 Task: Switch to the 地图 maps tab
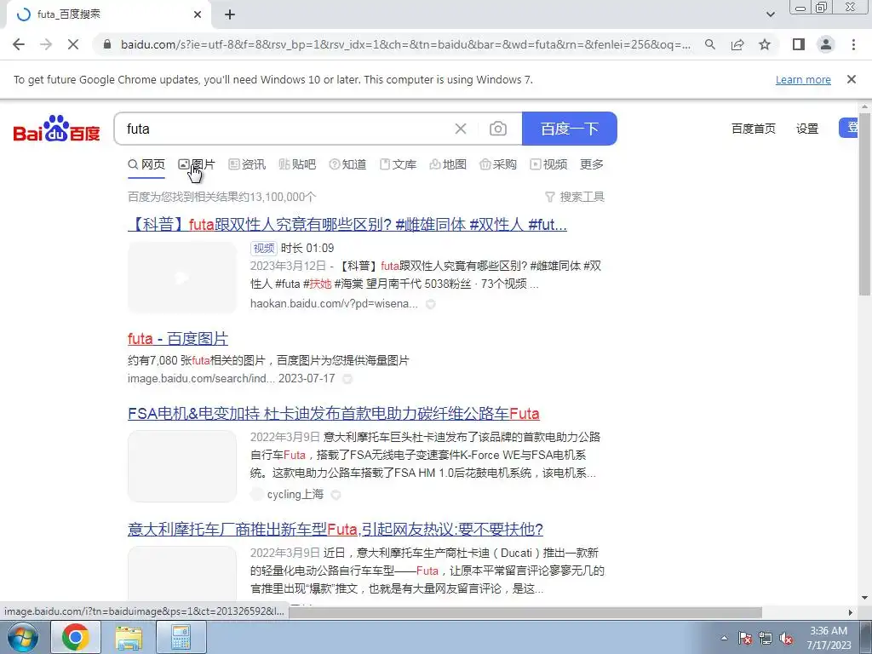pos(448,164)
